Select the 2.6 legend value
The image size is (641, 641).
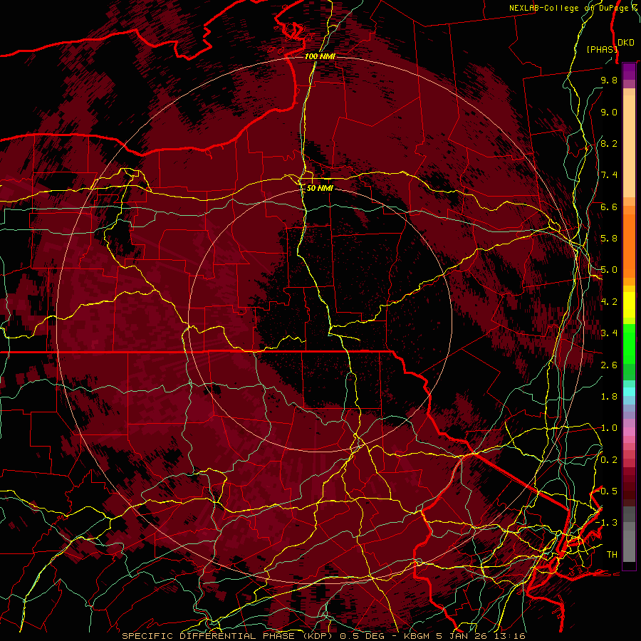click(609, 365)
